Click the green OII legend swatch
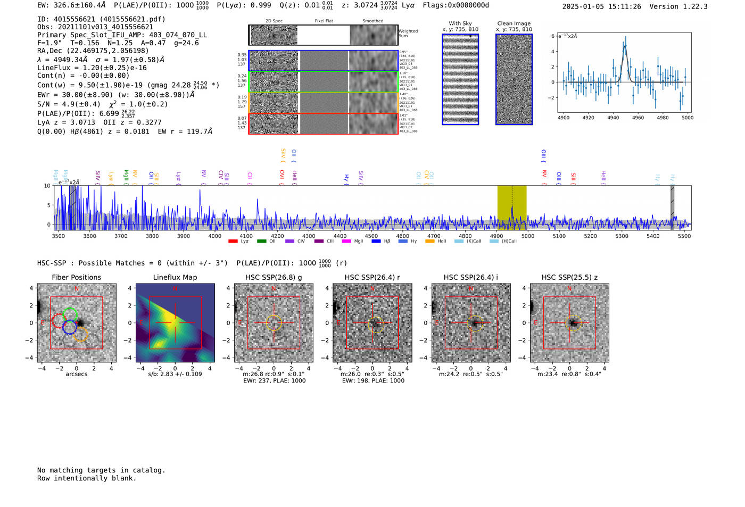This screenshot has height=507, width=745. click(261, 242)
